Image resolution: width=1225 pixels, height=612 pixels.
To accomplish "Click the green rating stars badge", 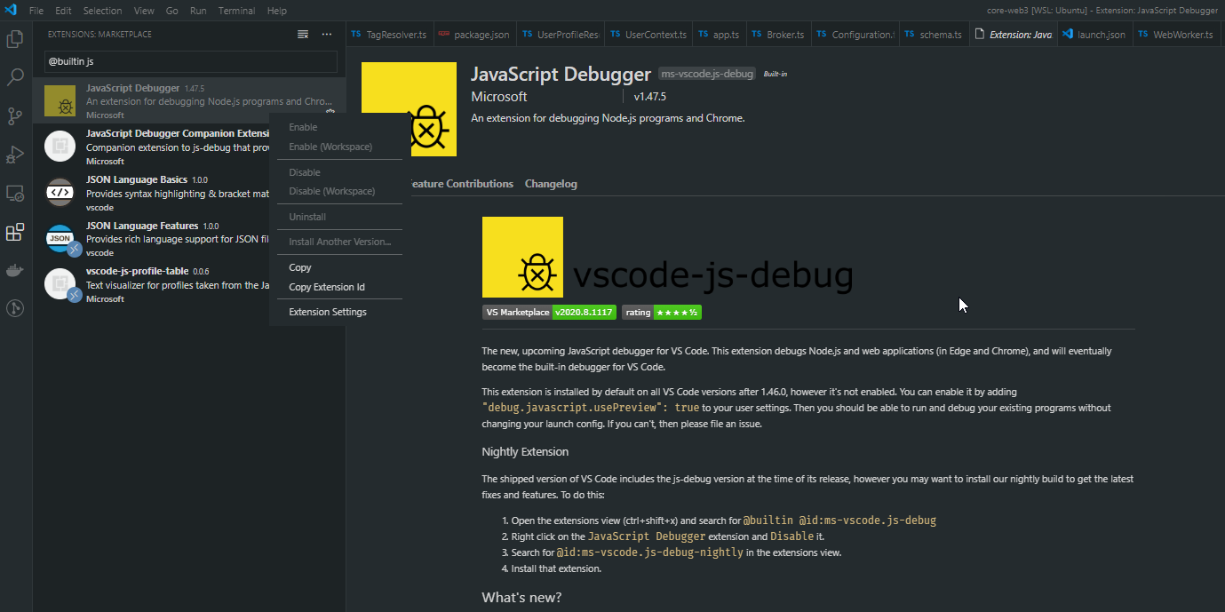I will tap(678, 312).
